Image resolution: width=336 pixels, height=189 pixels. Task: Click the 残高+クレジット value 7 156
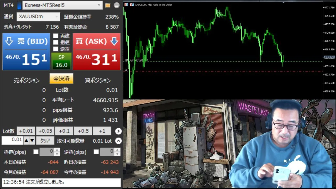tap(52, 27)
